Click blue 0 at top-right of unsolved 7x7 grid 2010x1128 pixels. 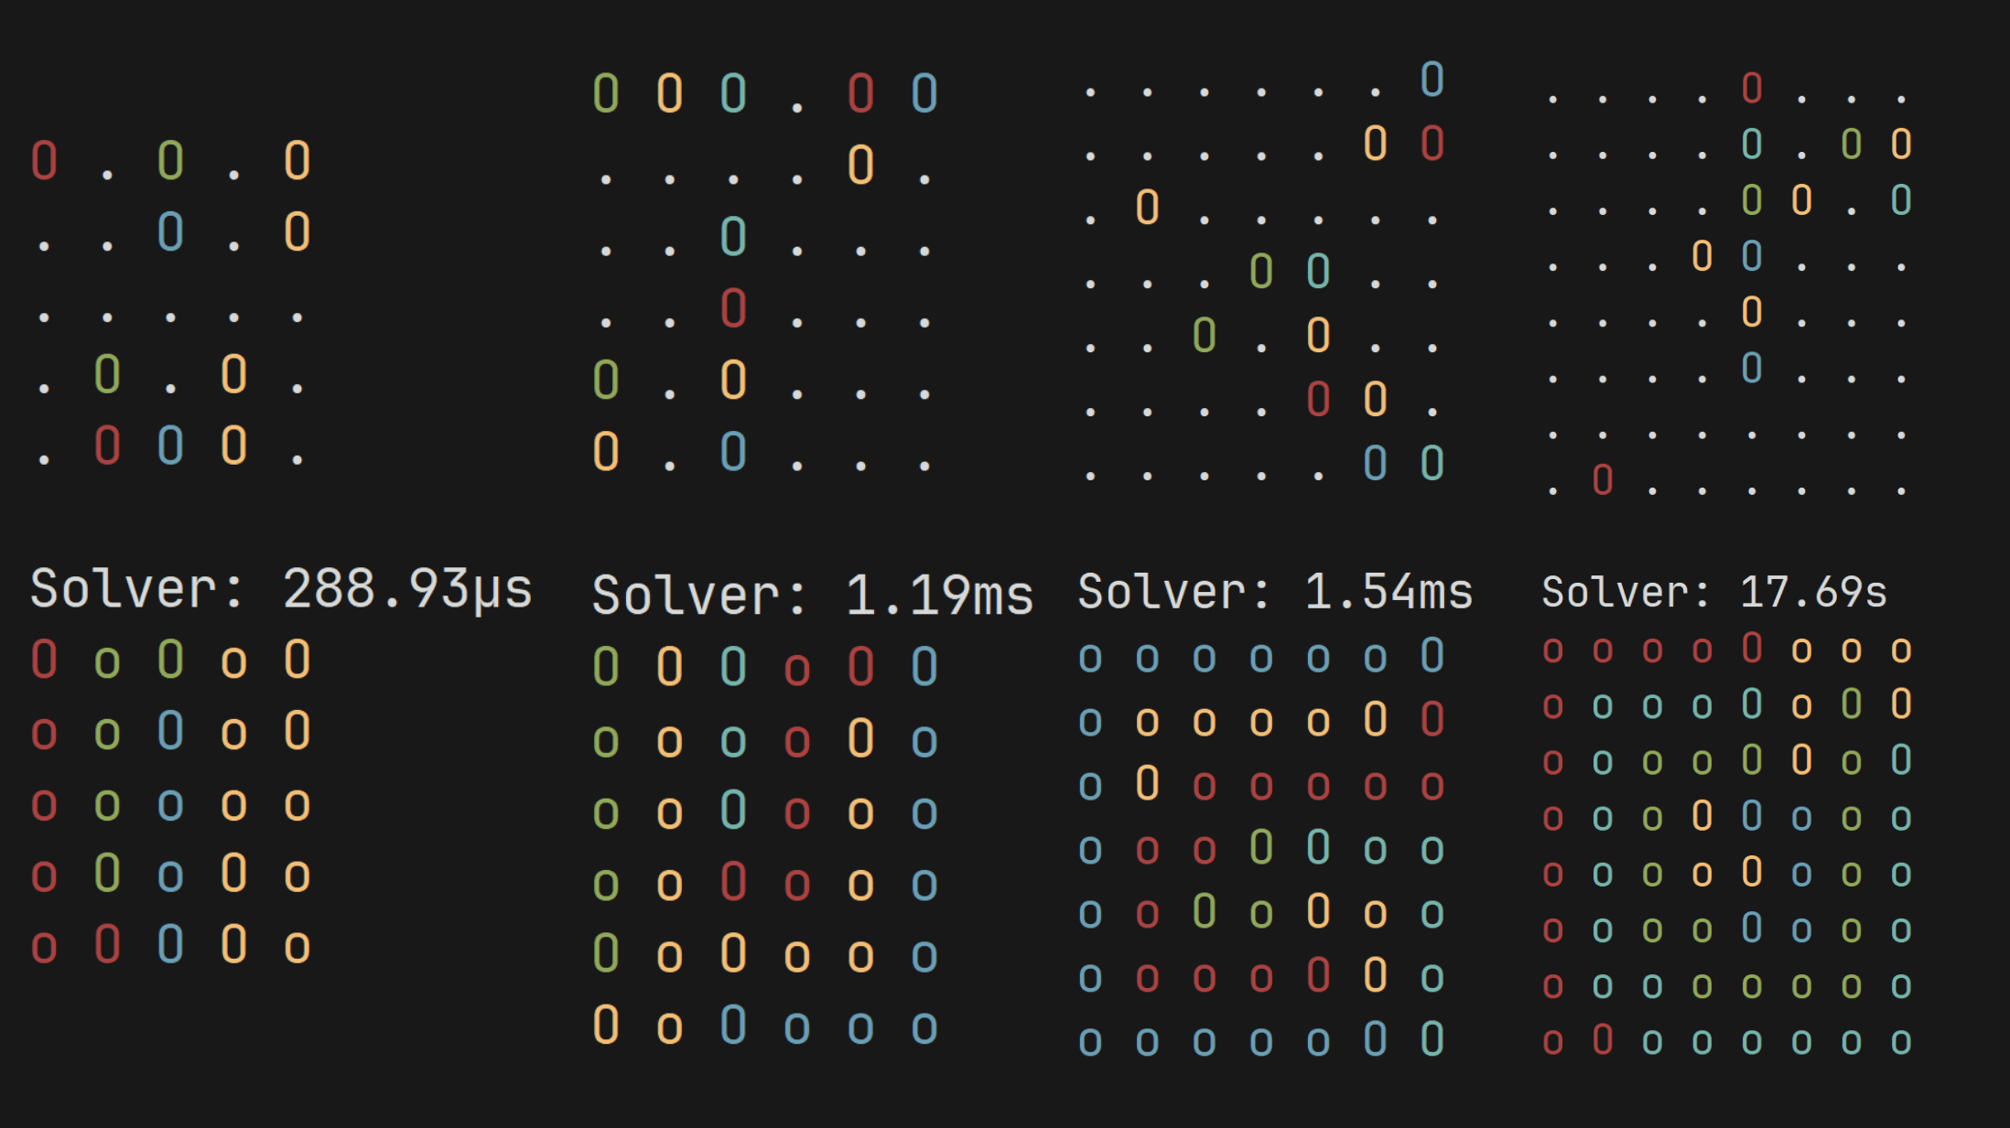(1432, 80)
